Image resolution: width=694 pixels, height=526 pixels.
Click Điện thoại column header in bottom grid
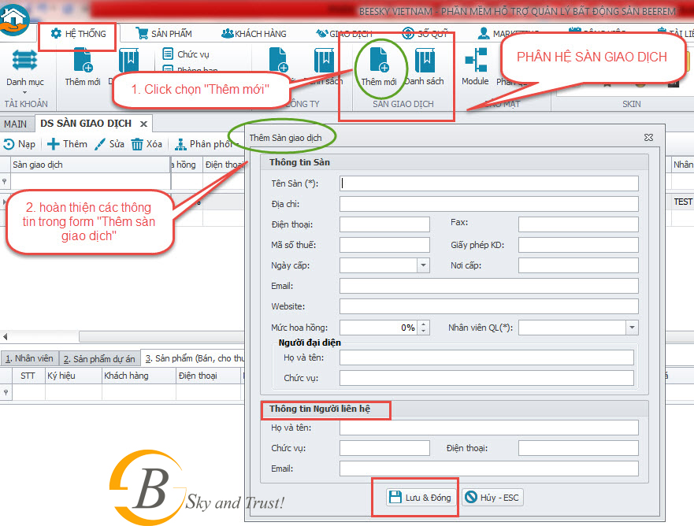(x=209, y=376)
